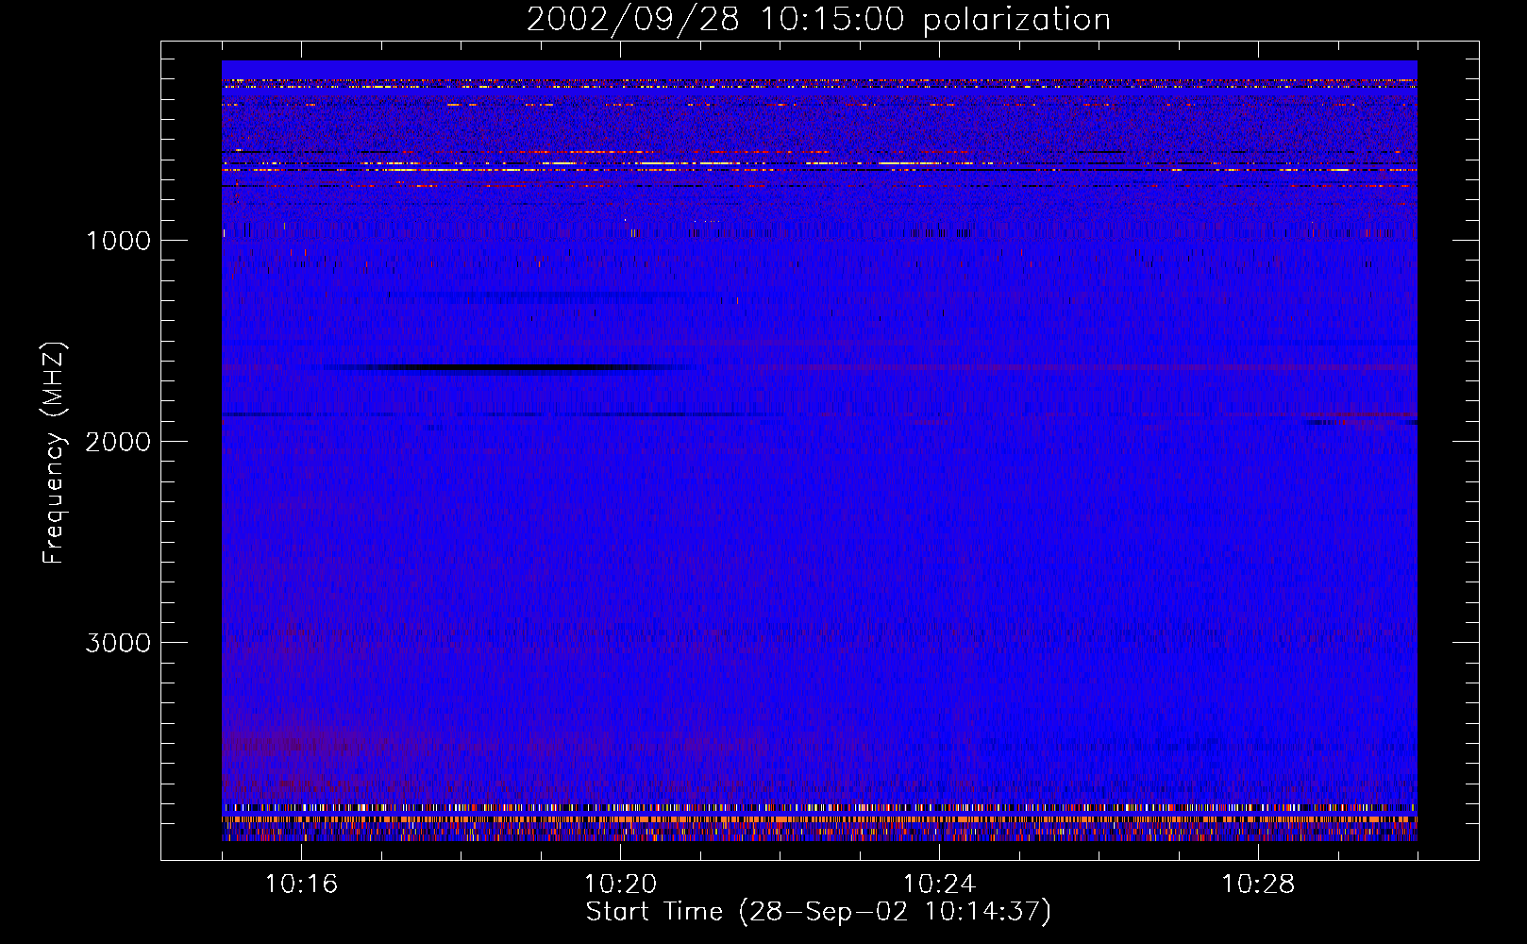The image size is (1527, 944).
Task: Click the 1000 frequency tick label
Action: click(118, 241)
